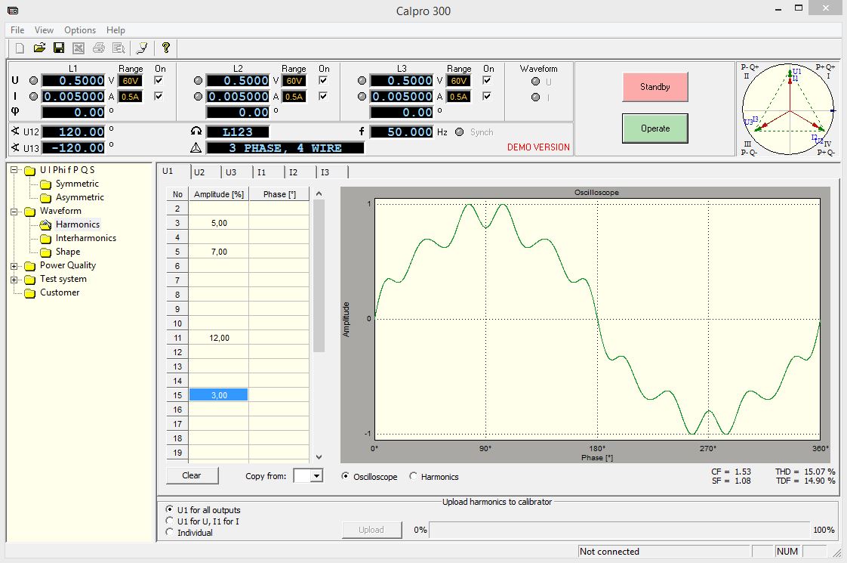
Task: Click the harmonics table scrollbar thumb
Action: [x=319, y=276]
